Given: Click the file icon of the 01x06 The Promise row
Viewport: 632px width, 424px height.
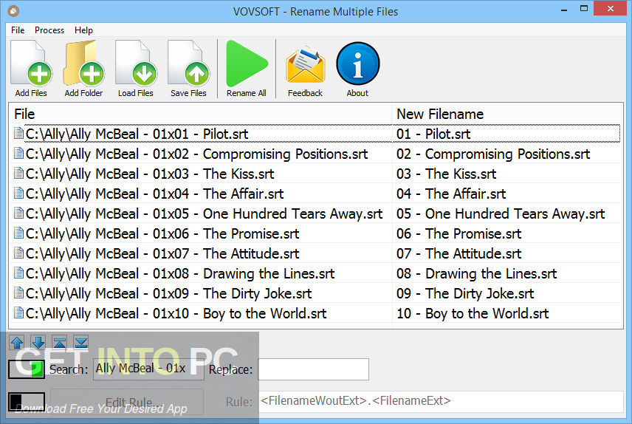Looking at the screenshot, I should click(18, 233).
